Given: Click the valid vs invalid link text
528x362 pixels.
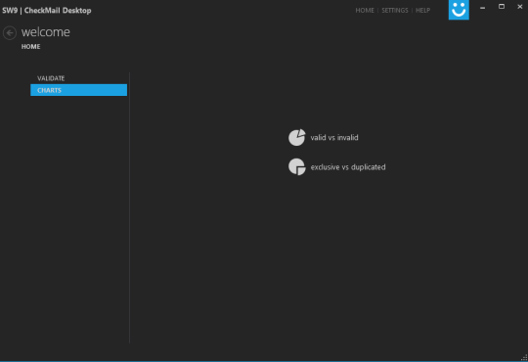Looking at the screenshot, I should click(x=334, y=138).
